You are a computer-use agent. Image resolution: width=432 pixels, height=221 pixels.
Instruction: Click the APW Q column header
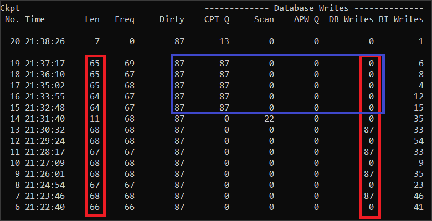click(306, 19)
